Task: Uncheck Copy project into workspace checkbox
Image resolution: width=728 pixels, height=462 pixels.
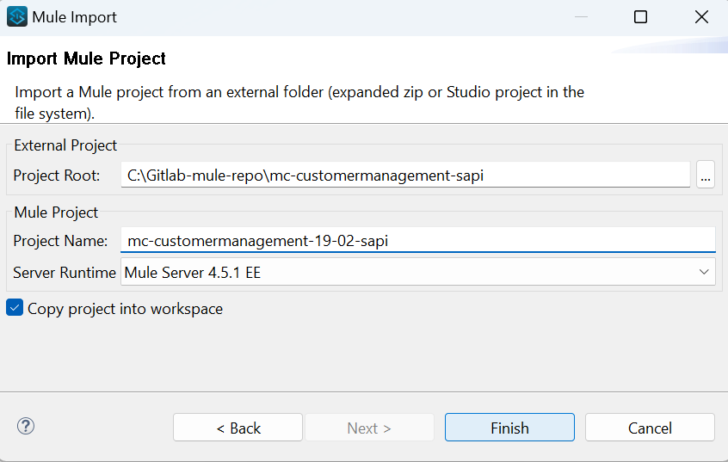Action: 15,308
